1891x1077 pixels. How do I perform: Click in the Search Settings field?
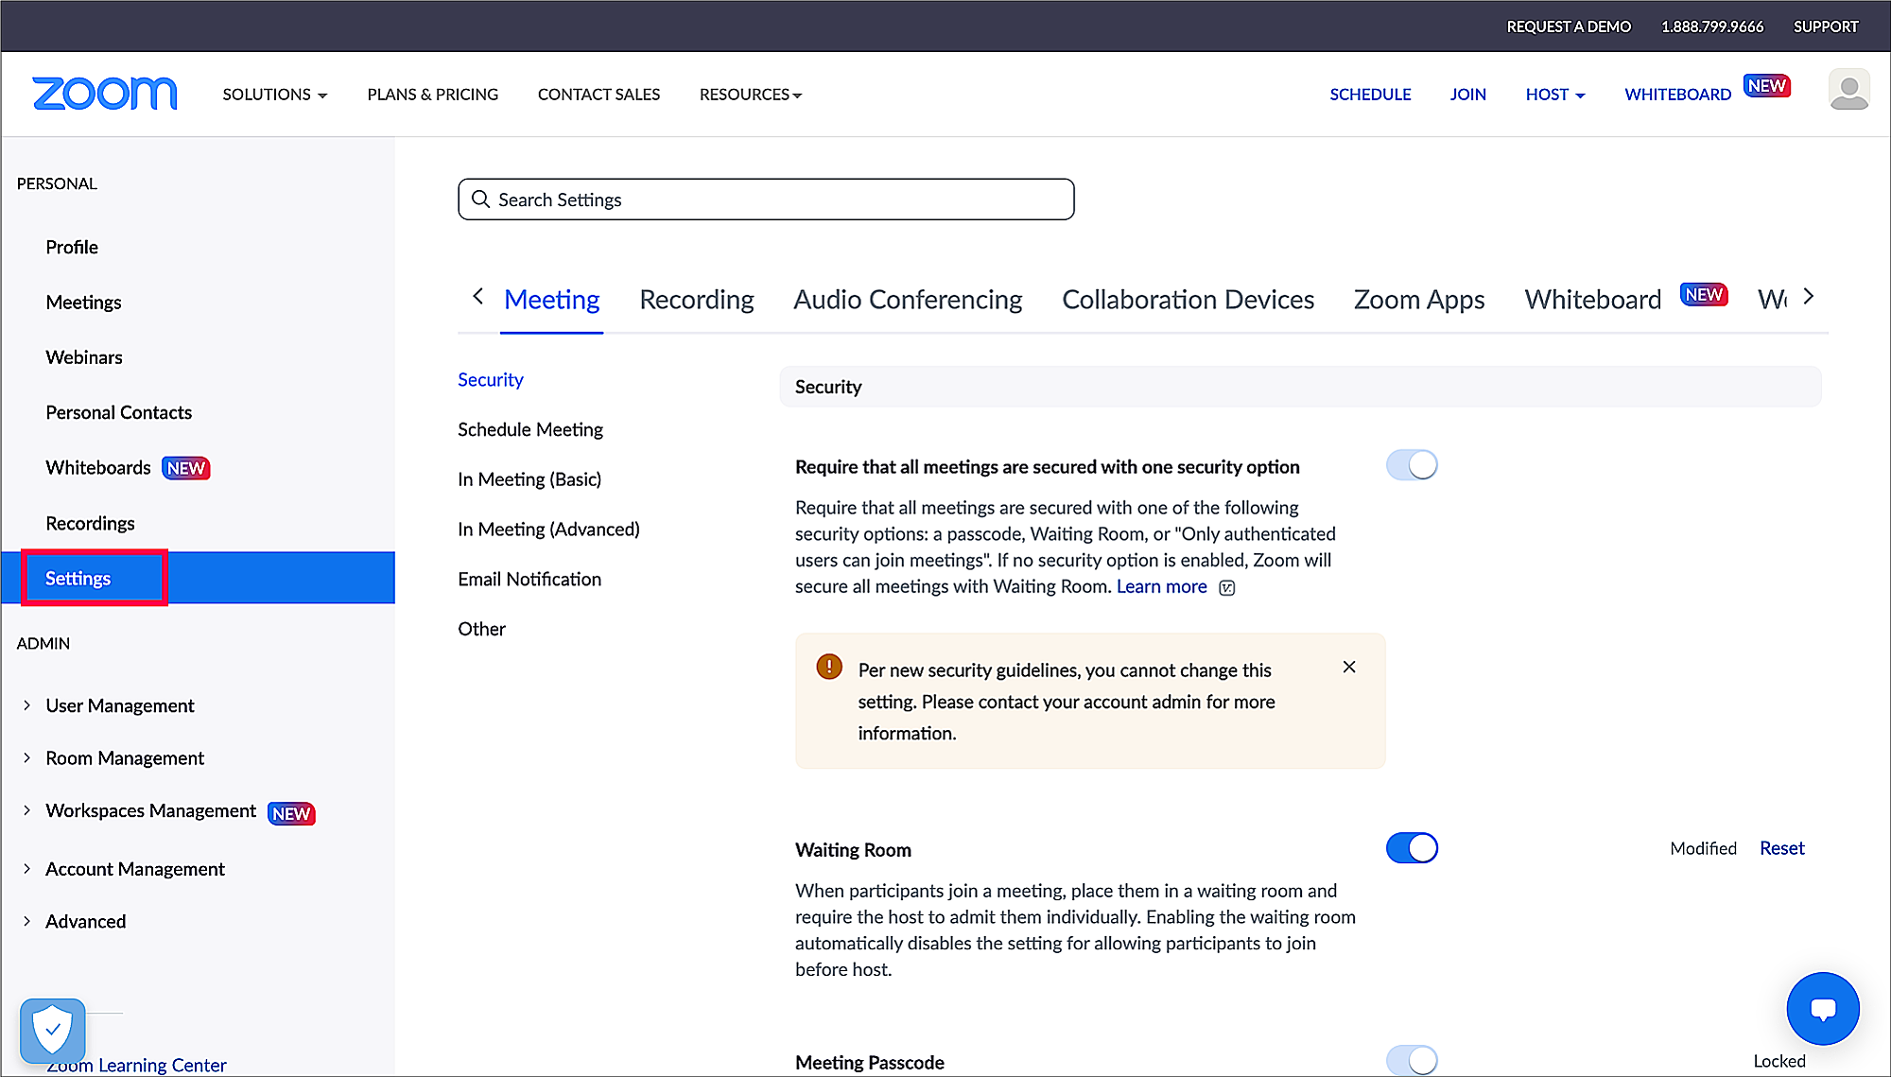tap(766, 200)
